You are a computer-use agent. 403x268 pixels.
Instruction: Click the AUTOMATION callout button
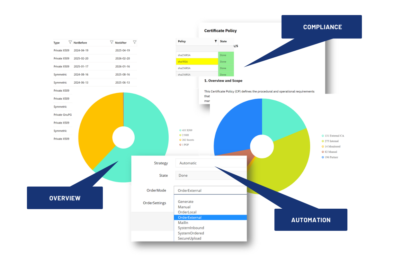pyautogui.click(x=310, y=220)
